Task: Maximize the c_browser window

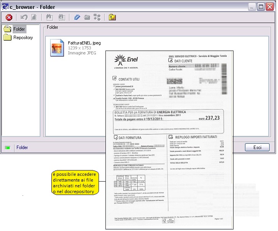Action: pyautogui.click(x=261, y=7)
